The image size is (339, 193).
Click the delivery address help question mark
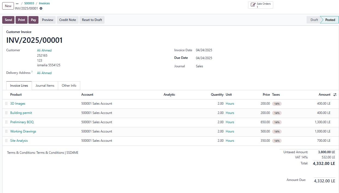click(32, 72)
